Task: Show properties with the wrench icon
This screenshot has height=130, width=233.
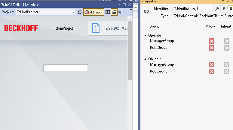Action: pos(217,9)
